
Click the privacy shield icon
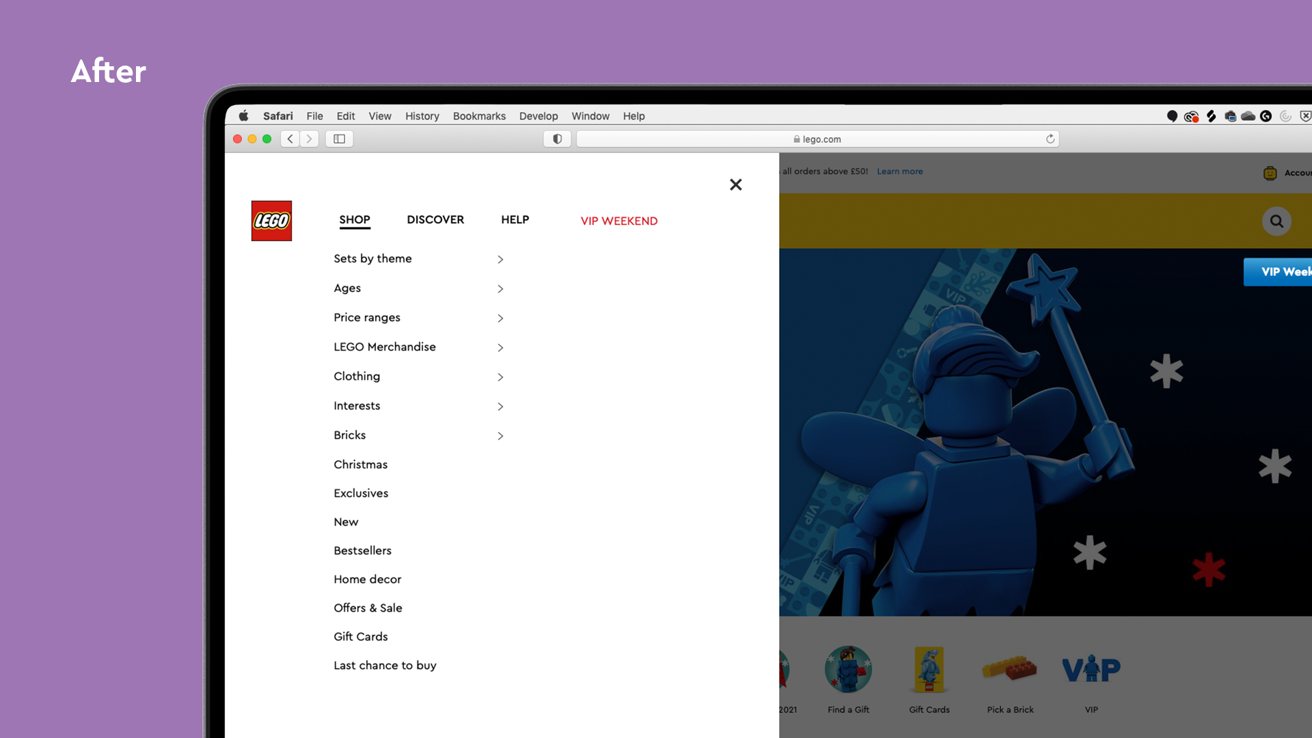tap(557, 139)
